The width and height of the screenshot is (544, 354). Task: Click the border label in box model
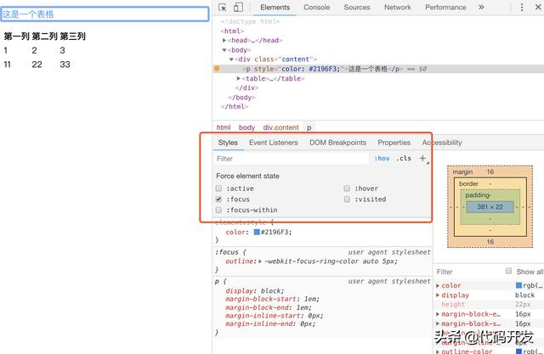click(468, 183)
